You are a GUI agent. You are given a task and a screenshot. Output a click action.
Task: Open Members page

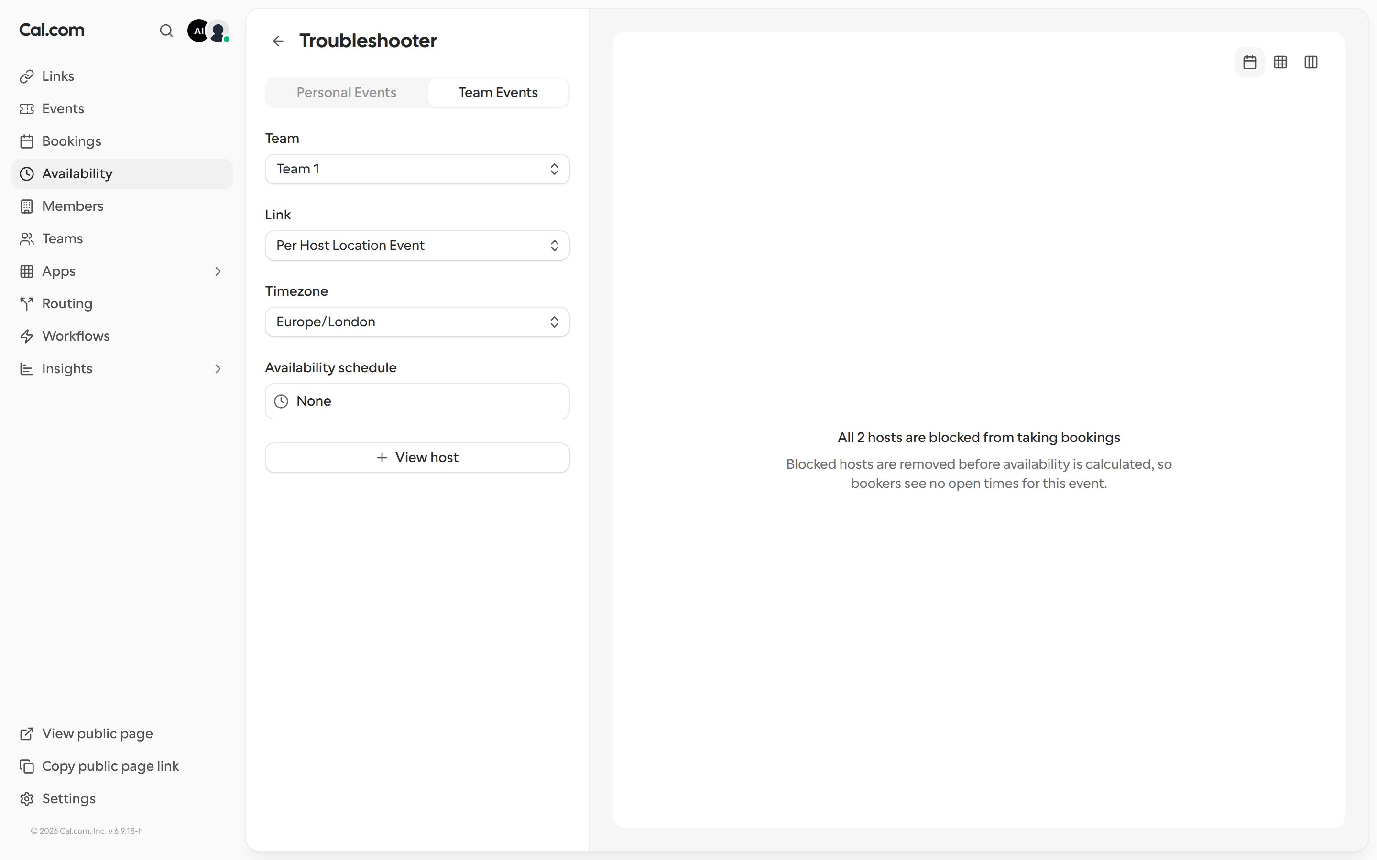(122, 206)
